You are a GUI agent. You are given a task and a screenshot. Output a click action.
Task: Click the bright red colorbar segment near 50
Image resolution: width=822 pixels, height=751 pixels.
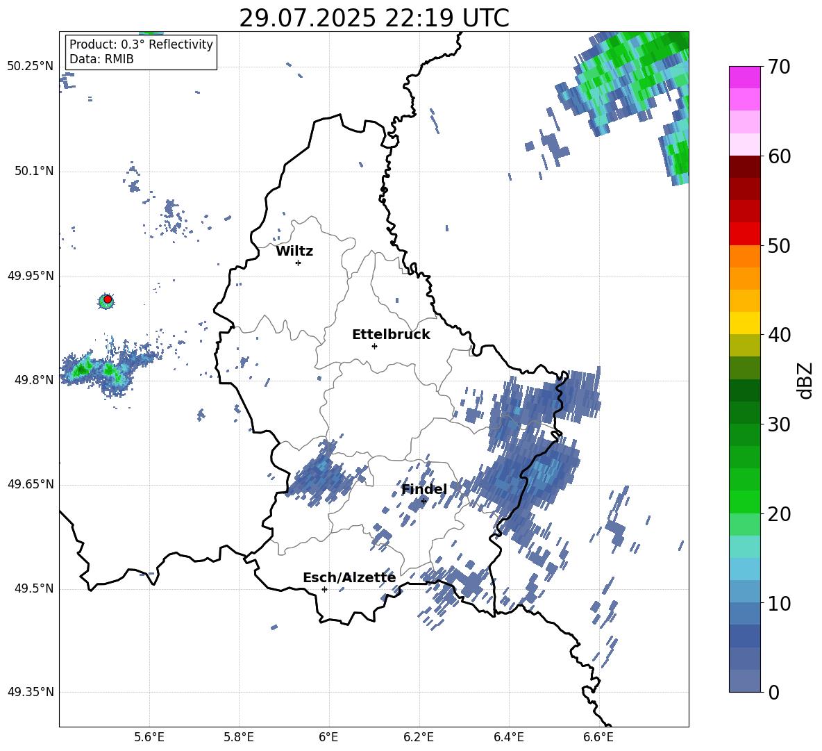point(744,234)
